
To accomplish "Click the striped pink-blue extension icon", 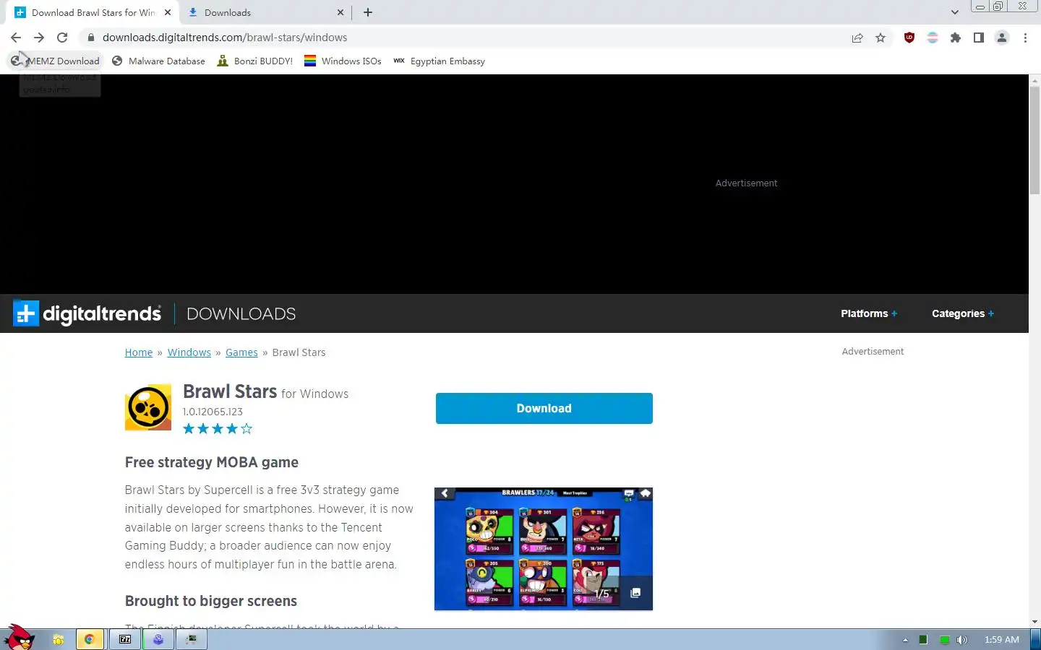I will (933, 38).
